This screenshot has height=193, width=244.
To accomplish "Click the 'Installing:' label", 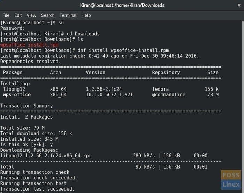I will click(x=15, y=84).
